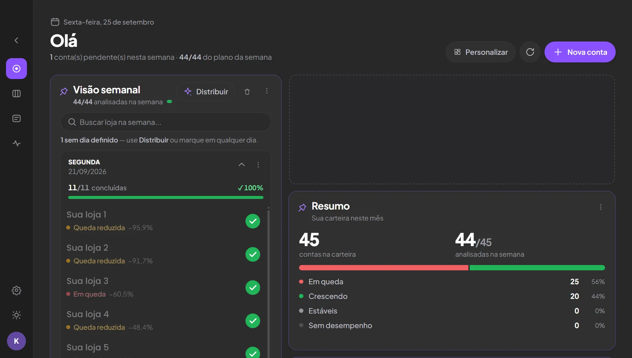Open the dashboard target icon in the sidebar
The height and width of the screenshot is (358, 632).
pyautogui.click(x=16, y=68)
